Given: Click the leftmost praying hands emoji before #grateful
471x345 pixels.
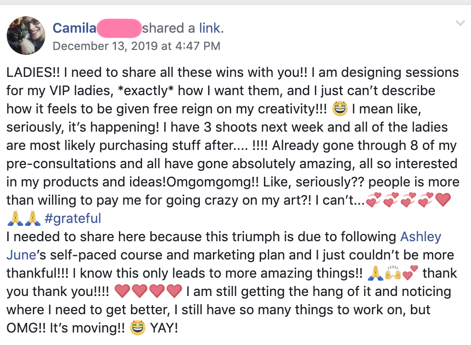Looking at the screenshot, I should [x=16, y=220].
